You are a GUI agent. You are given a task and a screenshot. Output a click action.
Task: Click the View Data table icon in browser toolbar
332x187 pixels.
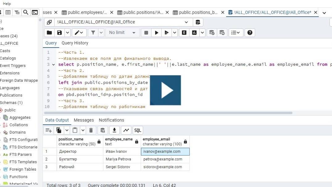pyautogui.click(x=8, y=12)
